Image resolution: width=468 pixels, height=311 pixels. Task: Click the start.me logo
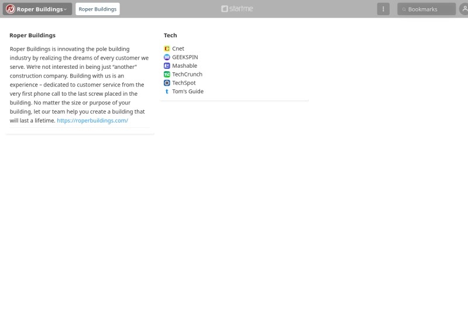coord(237,9)
